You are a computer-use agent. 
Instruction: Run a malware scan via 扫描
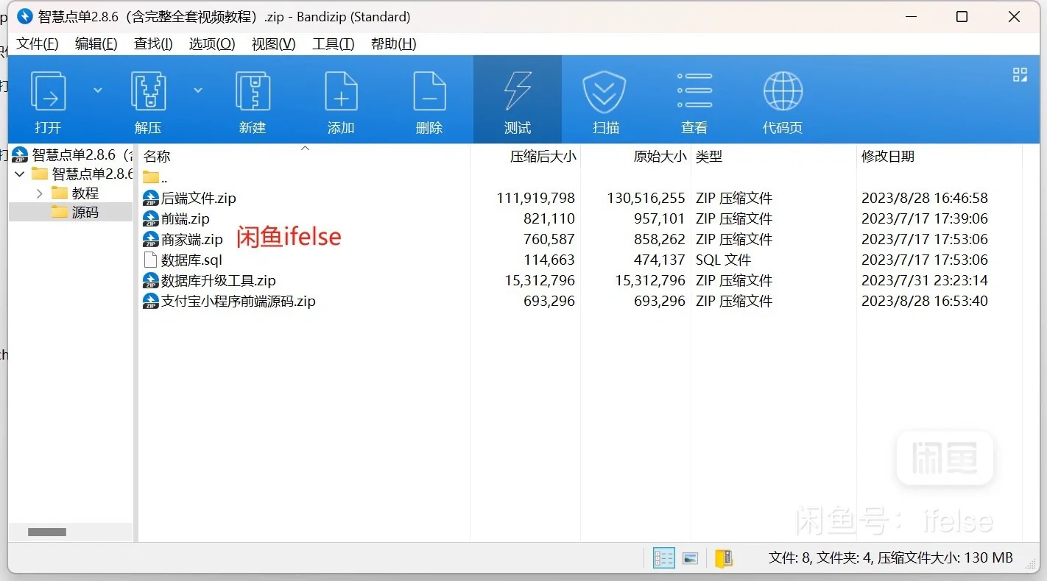pyautogui.click(x=605, y=99)
